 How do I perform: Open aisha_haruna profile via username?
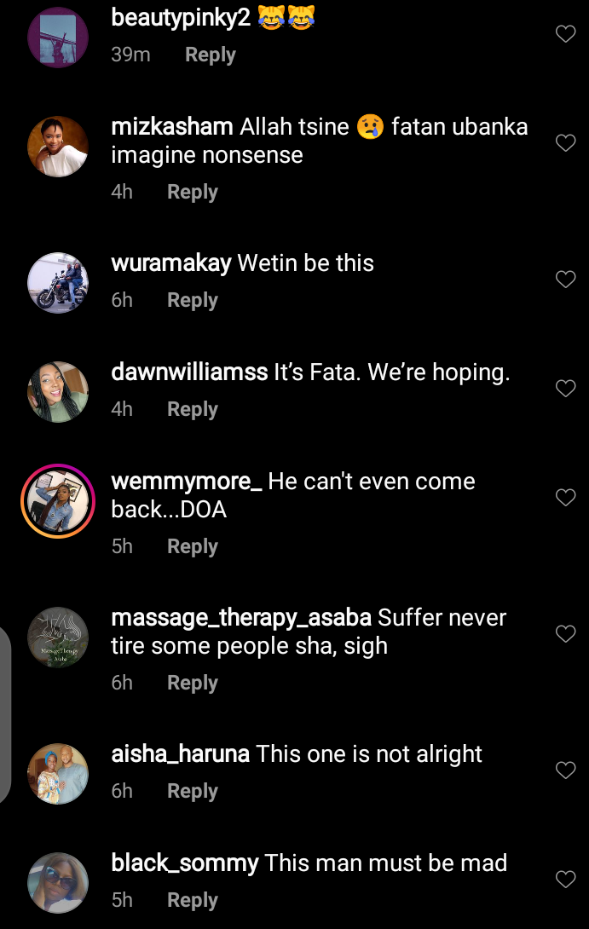coord(180,753)
